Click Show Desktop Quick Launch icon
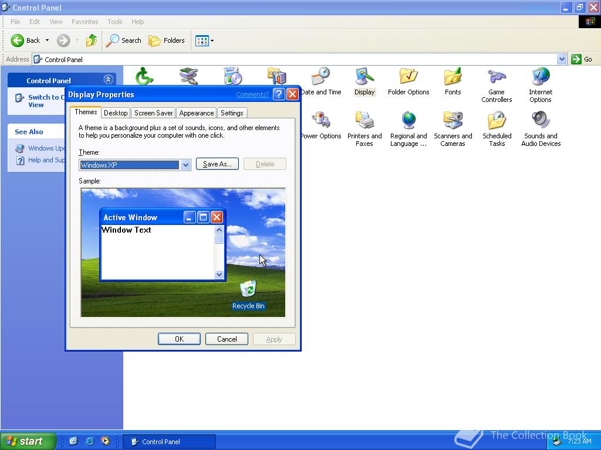This screenshot has height=450, width=601. point(73,441)
